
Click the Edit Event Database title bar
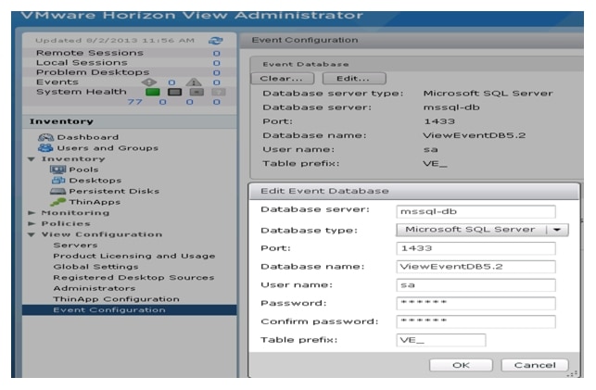point(414,191)
